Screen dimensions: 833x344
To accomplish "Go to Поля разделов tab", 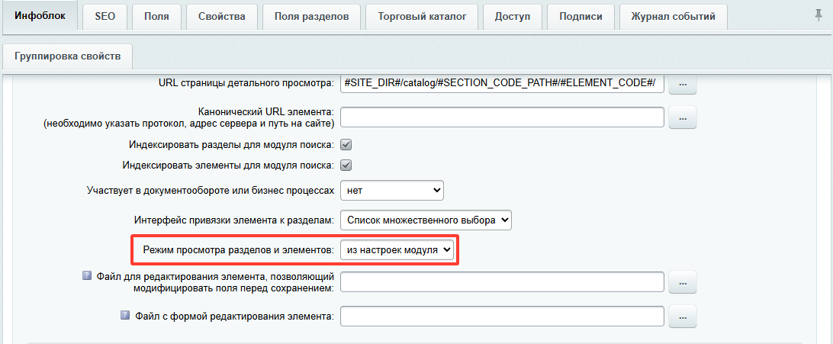I will click(312, 17).
